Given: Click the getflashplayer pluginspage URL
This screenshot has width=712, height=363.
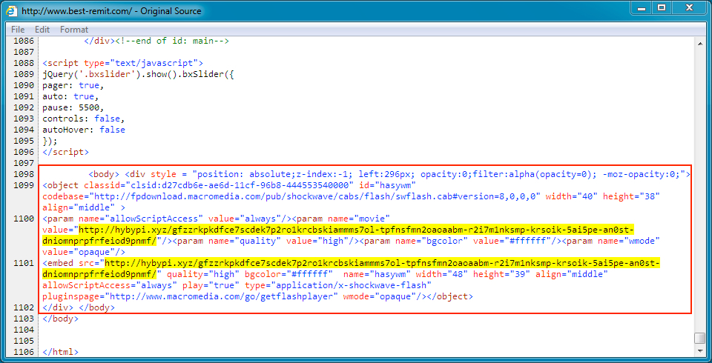Looking at the screenshot, I should (x=222, y=297).
